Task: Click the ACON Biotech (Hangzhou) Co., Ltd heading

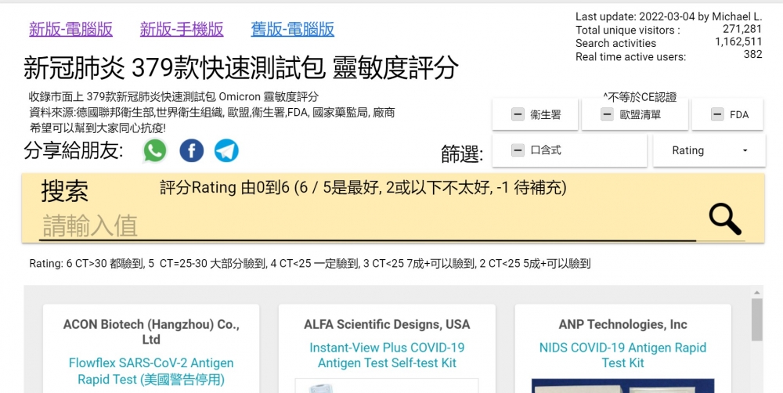Action: [151, 332]
